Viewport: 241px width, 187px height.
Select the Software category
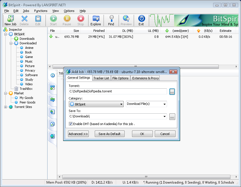[31, 75]
